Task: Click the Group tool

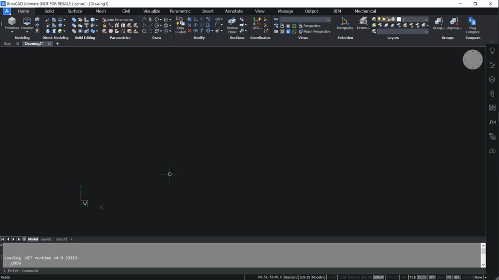Action: tap(439, 23)
